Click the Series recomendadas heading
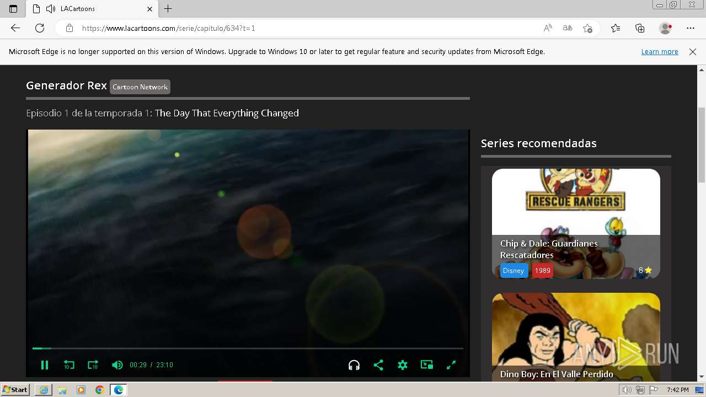The width and height of the screenshot is (706, 397). (539, 143)
